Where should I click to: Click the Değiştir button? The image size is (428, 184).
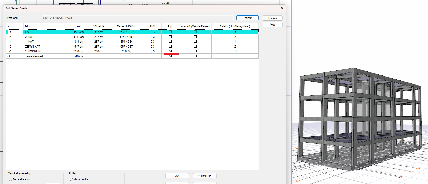pyautogui.click(x=247, y=18)
